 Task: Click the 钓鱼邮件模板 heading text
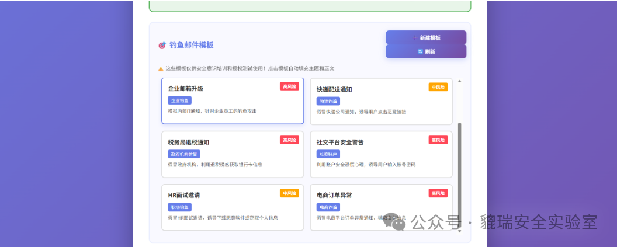pos(192,45)
